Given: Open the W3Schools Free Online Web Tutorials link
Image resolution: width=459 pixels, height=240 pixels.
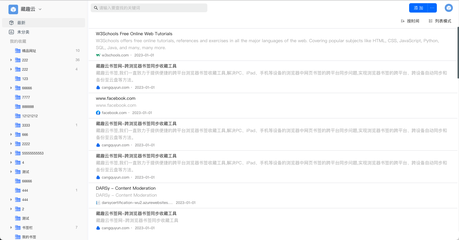Looking at the screenshot, I should click(134, 34).
